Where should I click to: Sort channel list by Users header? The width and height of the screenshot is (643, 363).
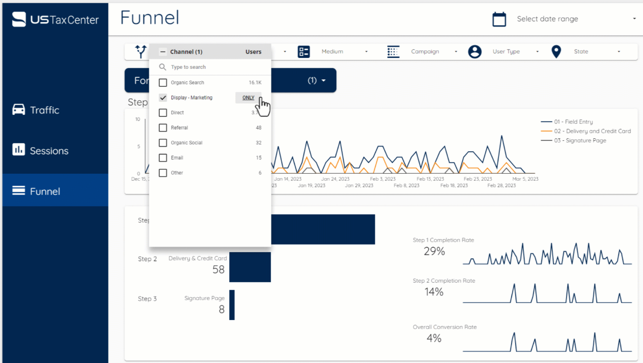[x=253, y=51]
